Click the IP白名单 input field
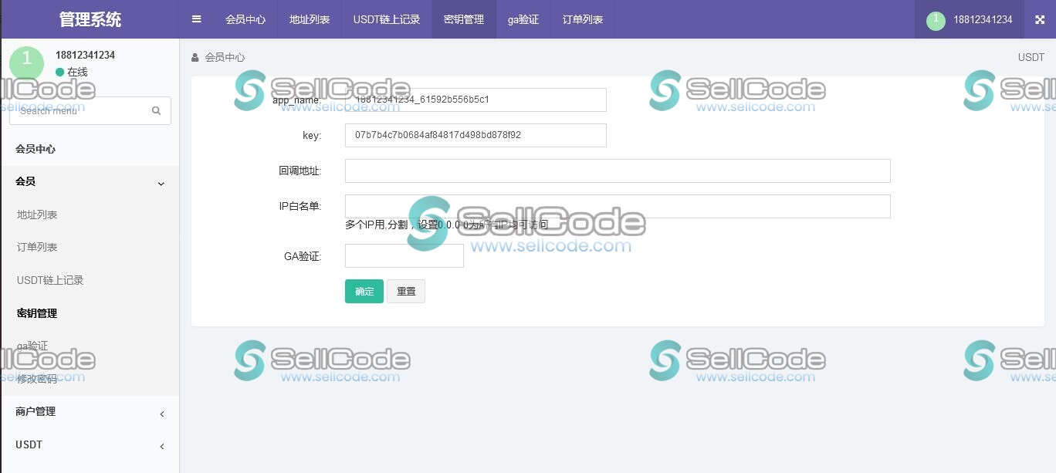This screenshot has width=1056, height=473. (x=618, y=206)
